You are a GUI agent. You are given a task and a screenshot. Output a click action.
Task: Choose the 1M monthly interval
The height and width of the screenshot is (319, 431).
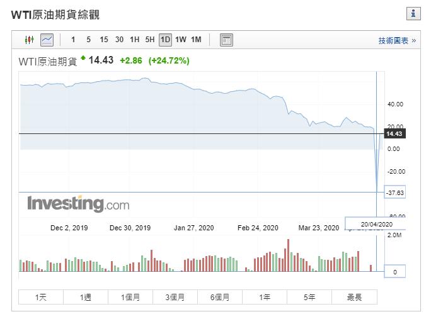tap(196, 40)
